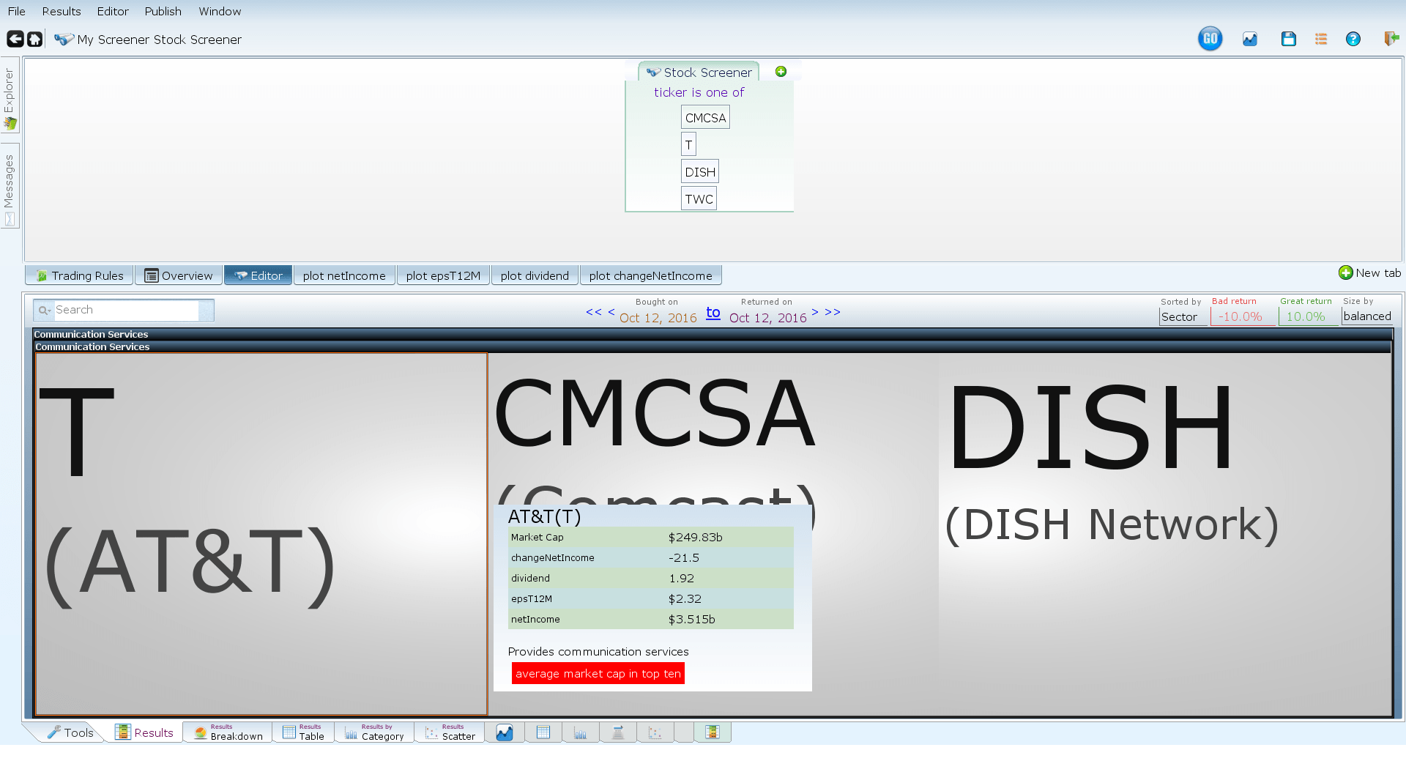Screen dimensions: 1406x761
Task: Click the table grid icon in bottom bar
Action: tap(543, 732)
